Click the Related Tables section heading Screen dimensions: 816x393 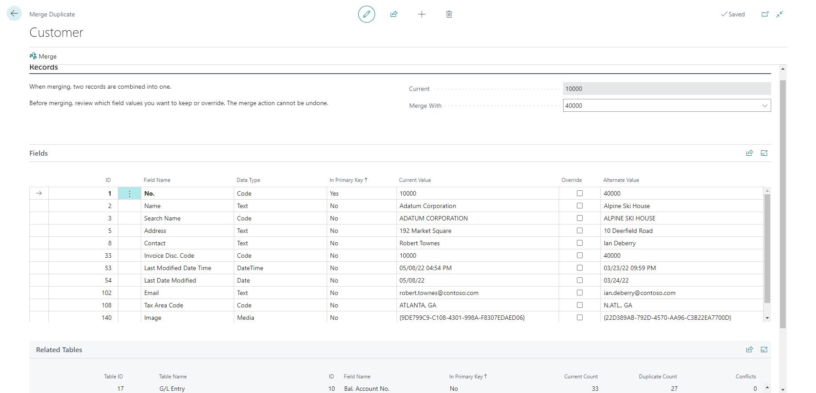pos(59,350)
